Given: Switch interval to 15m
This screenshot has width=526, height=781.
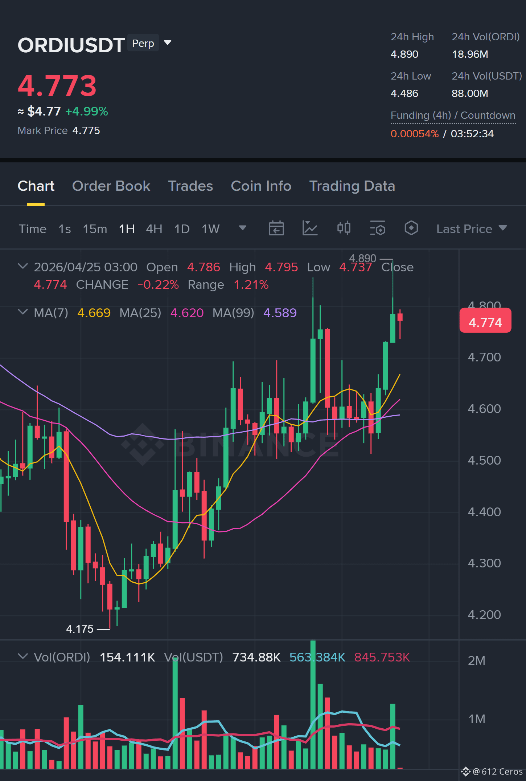Looking at the screenshot, I should click(x=95, y=229).
